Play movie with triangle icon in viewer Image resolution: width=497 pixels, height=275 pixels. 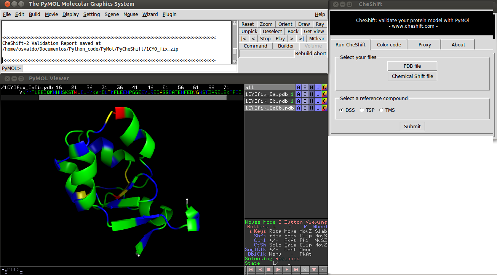[278, 270]
